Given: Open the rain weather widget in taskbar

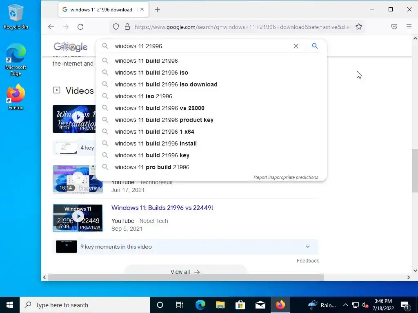Looking at the screenshot, I should click(322, 305).
